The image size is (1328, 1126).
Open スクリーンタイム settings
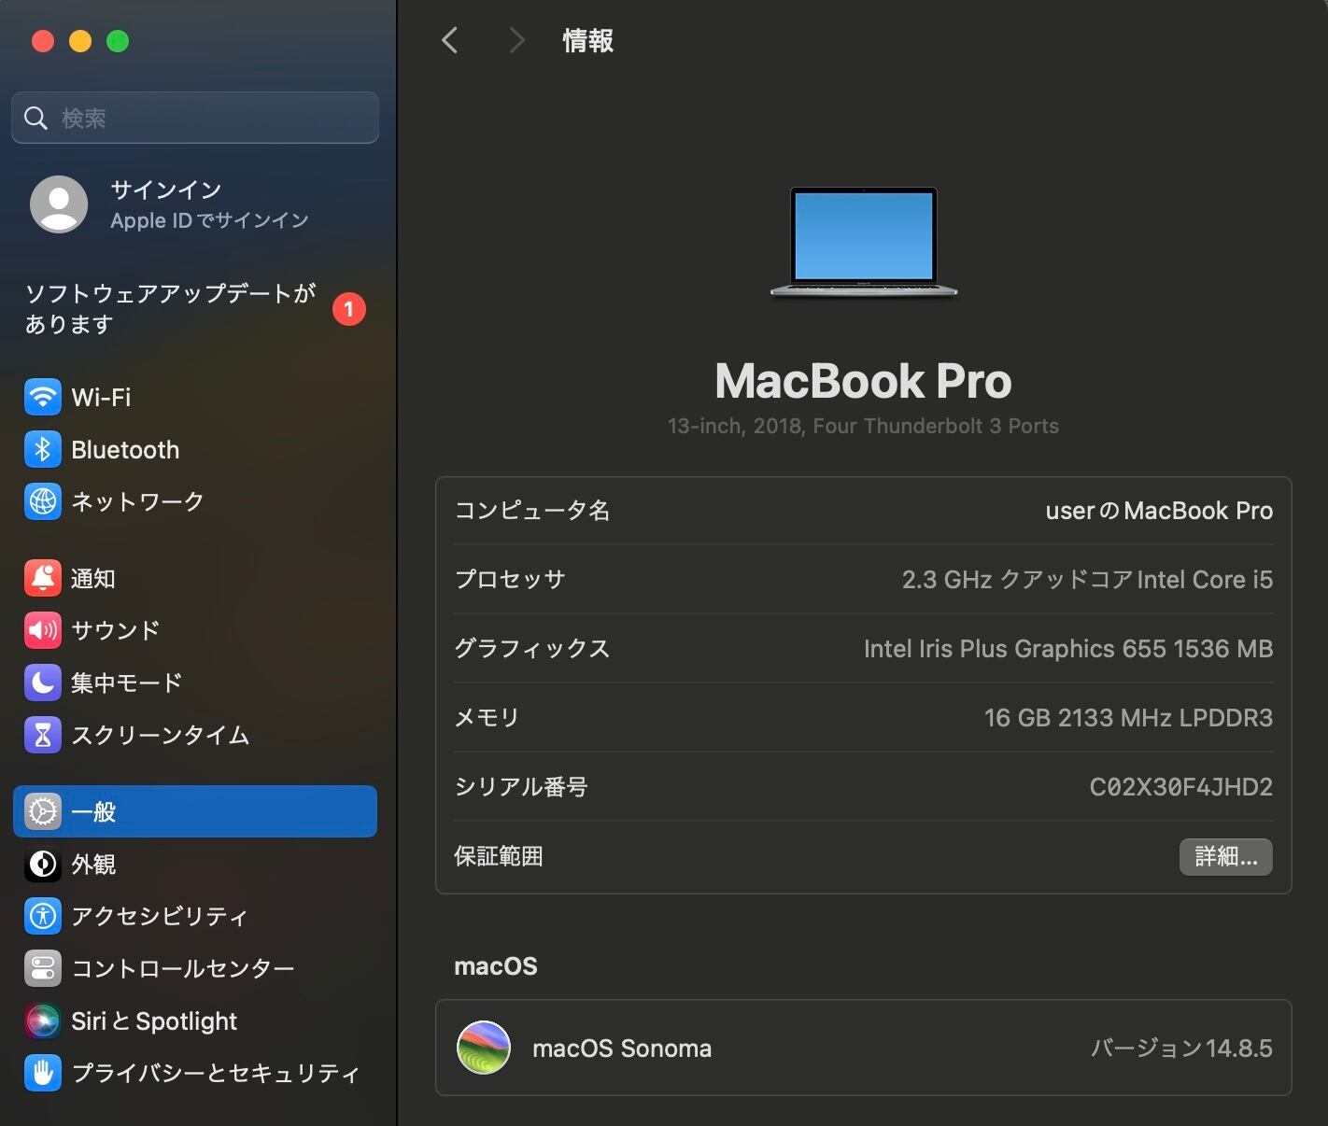click(x=195, y=735)
